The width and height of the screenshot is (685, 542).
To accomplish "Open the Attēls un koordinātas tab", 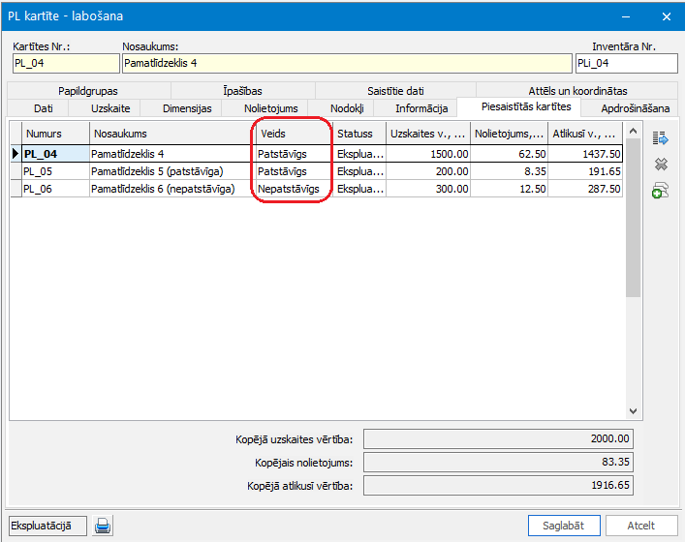I will (x=577, y=91).
